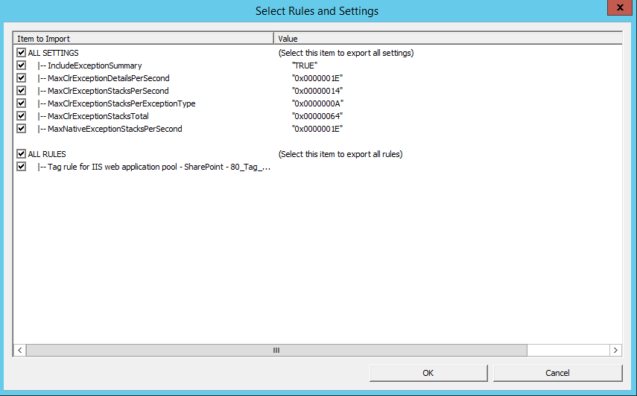
Task: Click the horizontal scrollbar thumb
Action: [276, 350]
